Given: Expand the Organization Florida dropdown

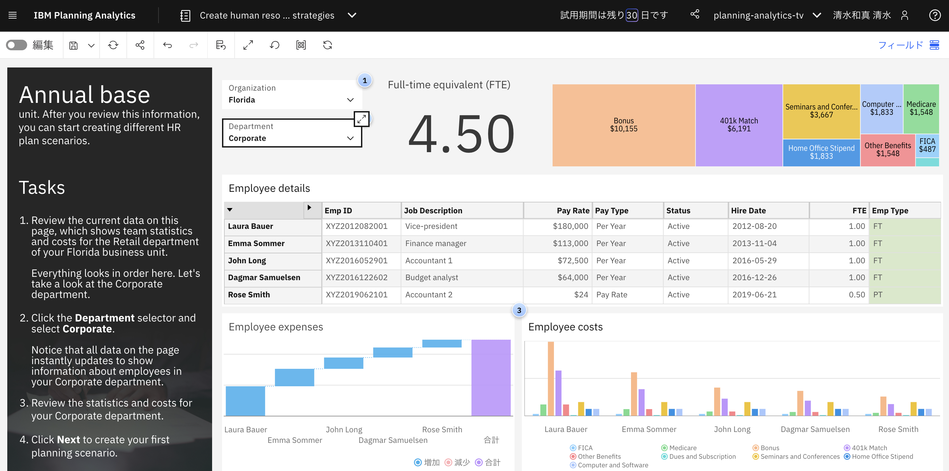Looking at the screenshot, I should point(350,100).
